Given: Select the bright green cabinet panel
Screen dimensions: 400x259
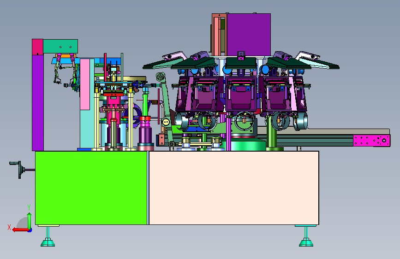Looking at the screenshot, I should 91,188.
